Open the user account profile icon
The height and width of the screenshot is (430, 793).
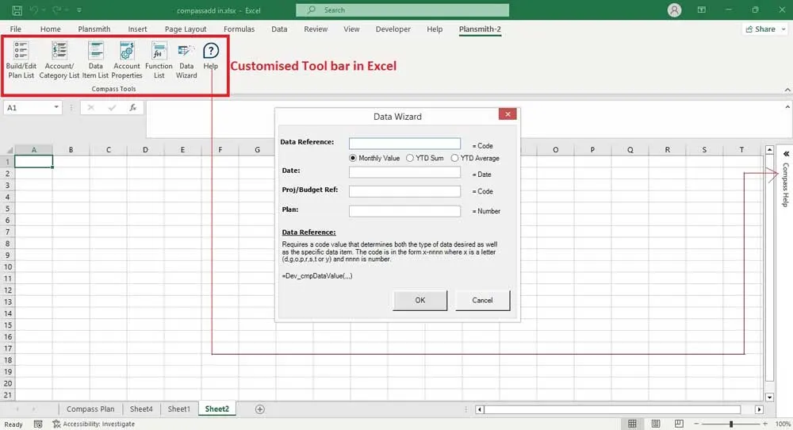coord(674,10)
